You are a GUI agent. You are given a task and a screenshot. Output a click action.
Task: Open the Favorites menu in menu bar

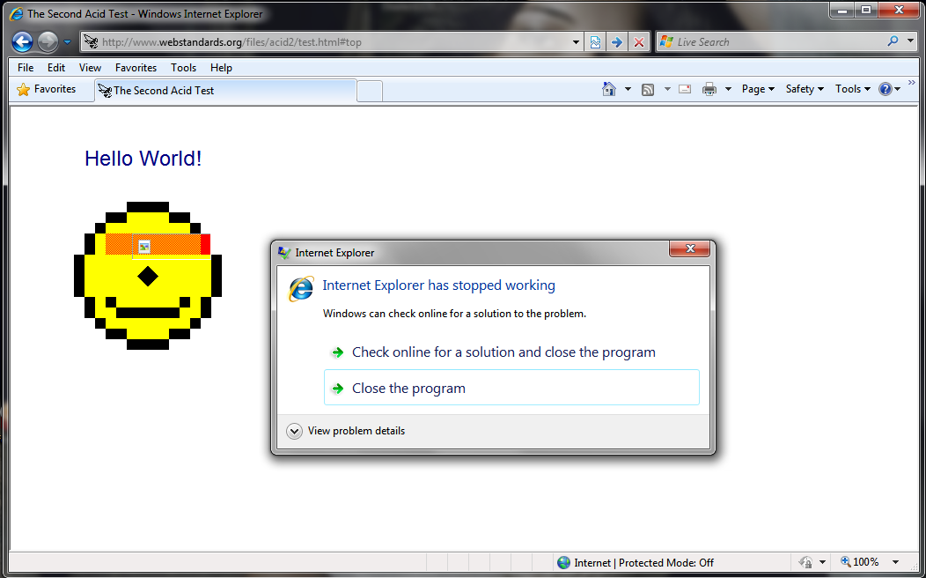[x=136, y=67]
